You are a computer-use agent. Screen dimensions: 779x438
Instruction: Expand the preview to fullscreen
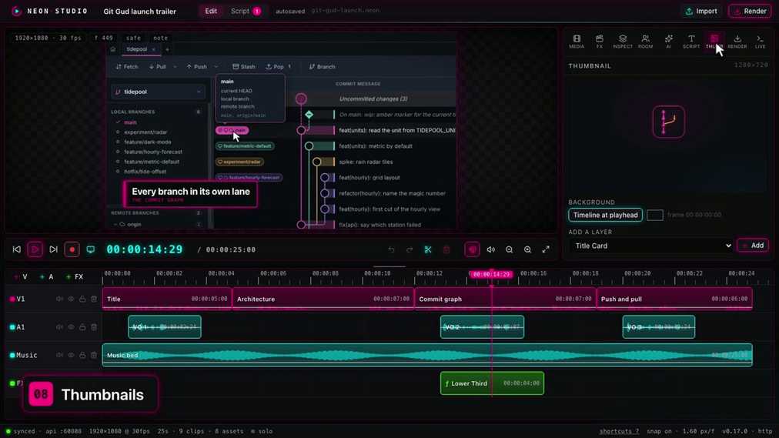tap(546, 249)
